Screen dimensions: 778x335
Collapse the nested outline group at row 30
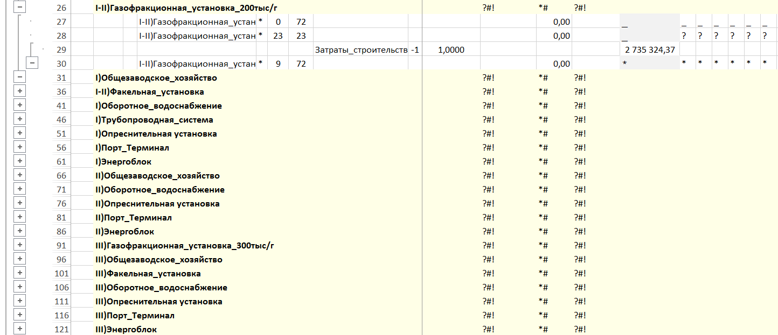33,63
